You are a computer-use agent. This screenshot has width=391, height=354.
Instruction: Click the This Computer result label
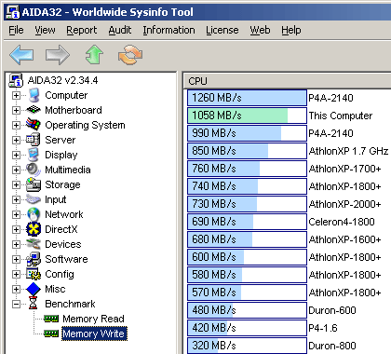point(341,116)
